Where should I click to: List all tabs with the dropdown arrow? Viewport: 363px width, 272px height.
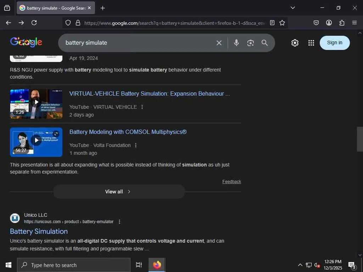click(x=292, y=8)
